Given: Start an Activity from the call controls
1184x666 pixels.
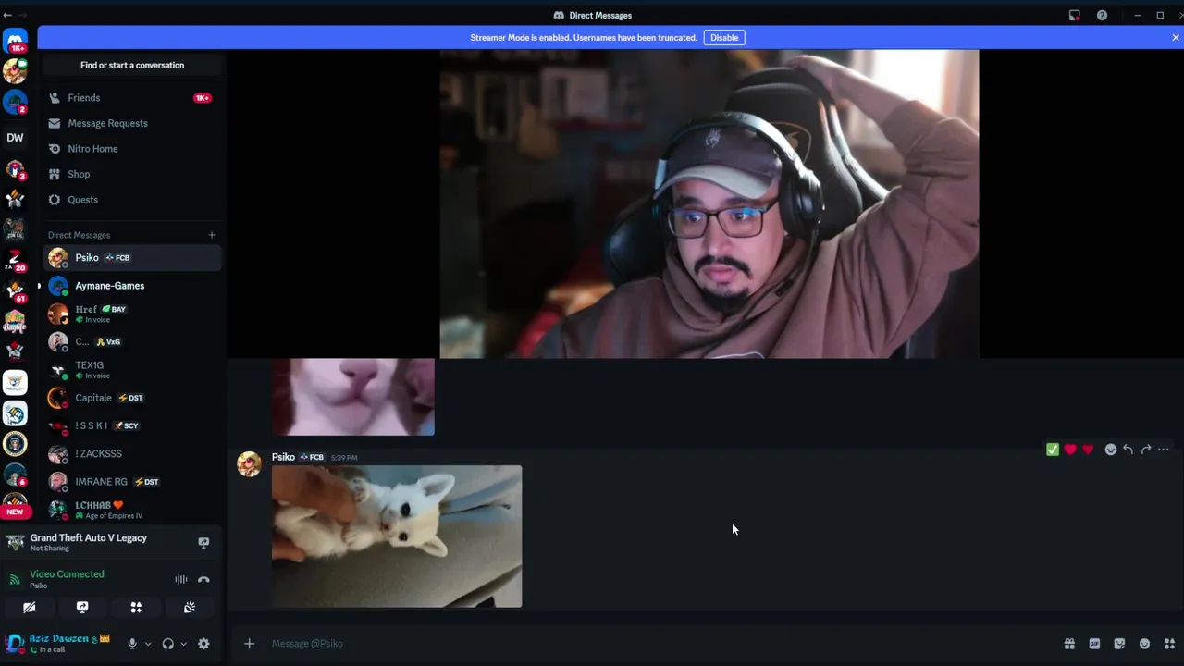Looking at the screenshot, I should (136, 608).
